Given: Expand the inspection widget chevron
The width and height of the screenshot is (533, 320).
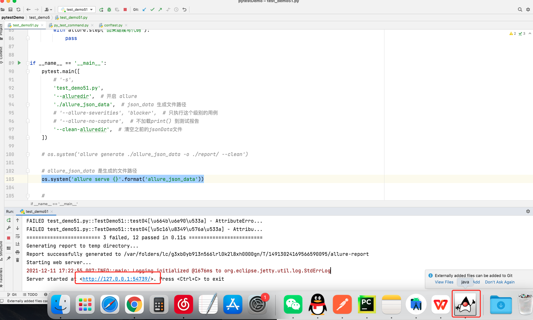Looking at the screenshot, I should tap(530, 33).
